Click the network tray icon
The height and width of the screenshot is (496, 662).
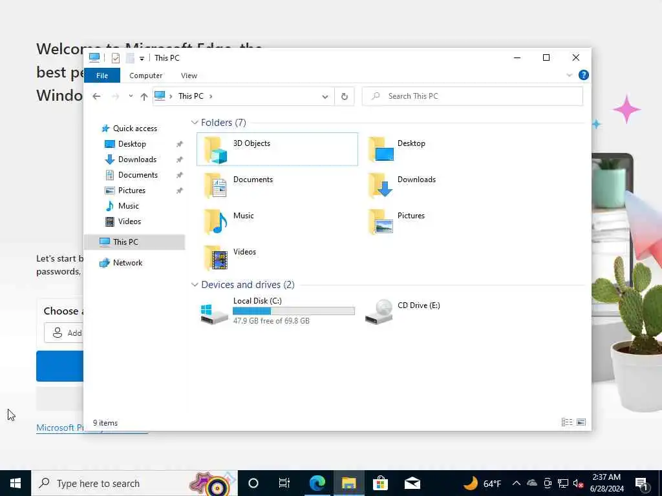click(x=563, y=483)
